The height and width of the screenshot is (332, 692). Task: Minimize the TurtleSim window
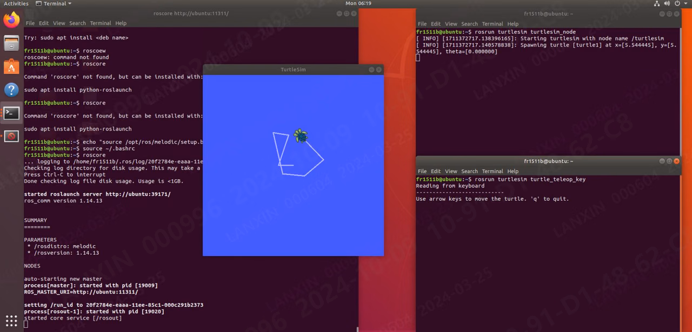point(372,70)
